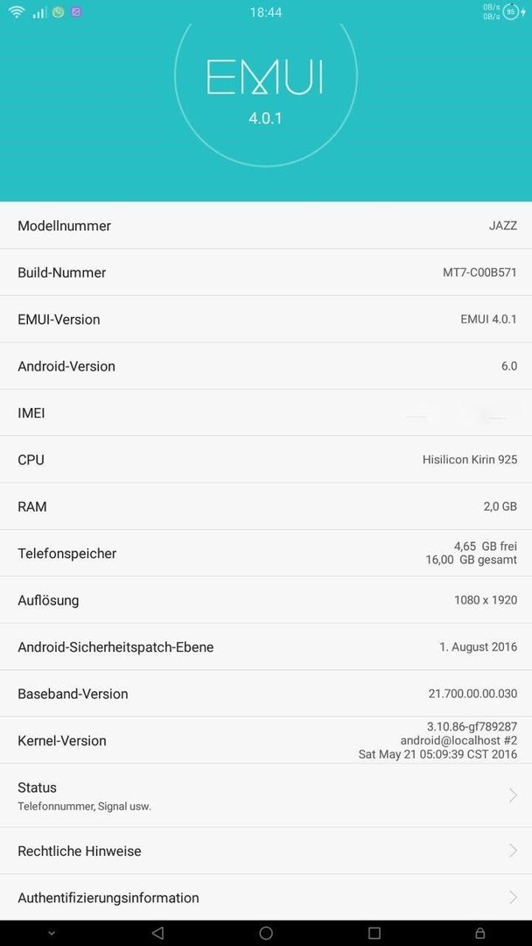The height and width of the screenshot is (946, 532).
Task: Open Authentifizierungsinformation entry
Action: [x=266, y=897]
